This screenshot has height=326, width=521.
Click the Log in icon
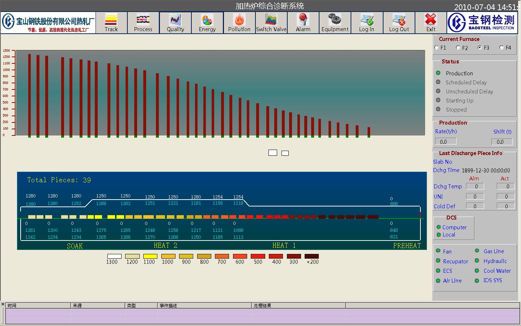pos(367,22)
